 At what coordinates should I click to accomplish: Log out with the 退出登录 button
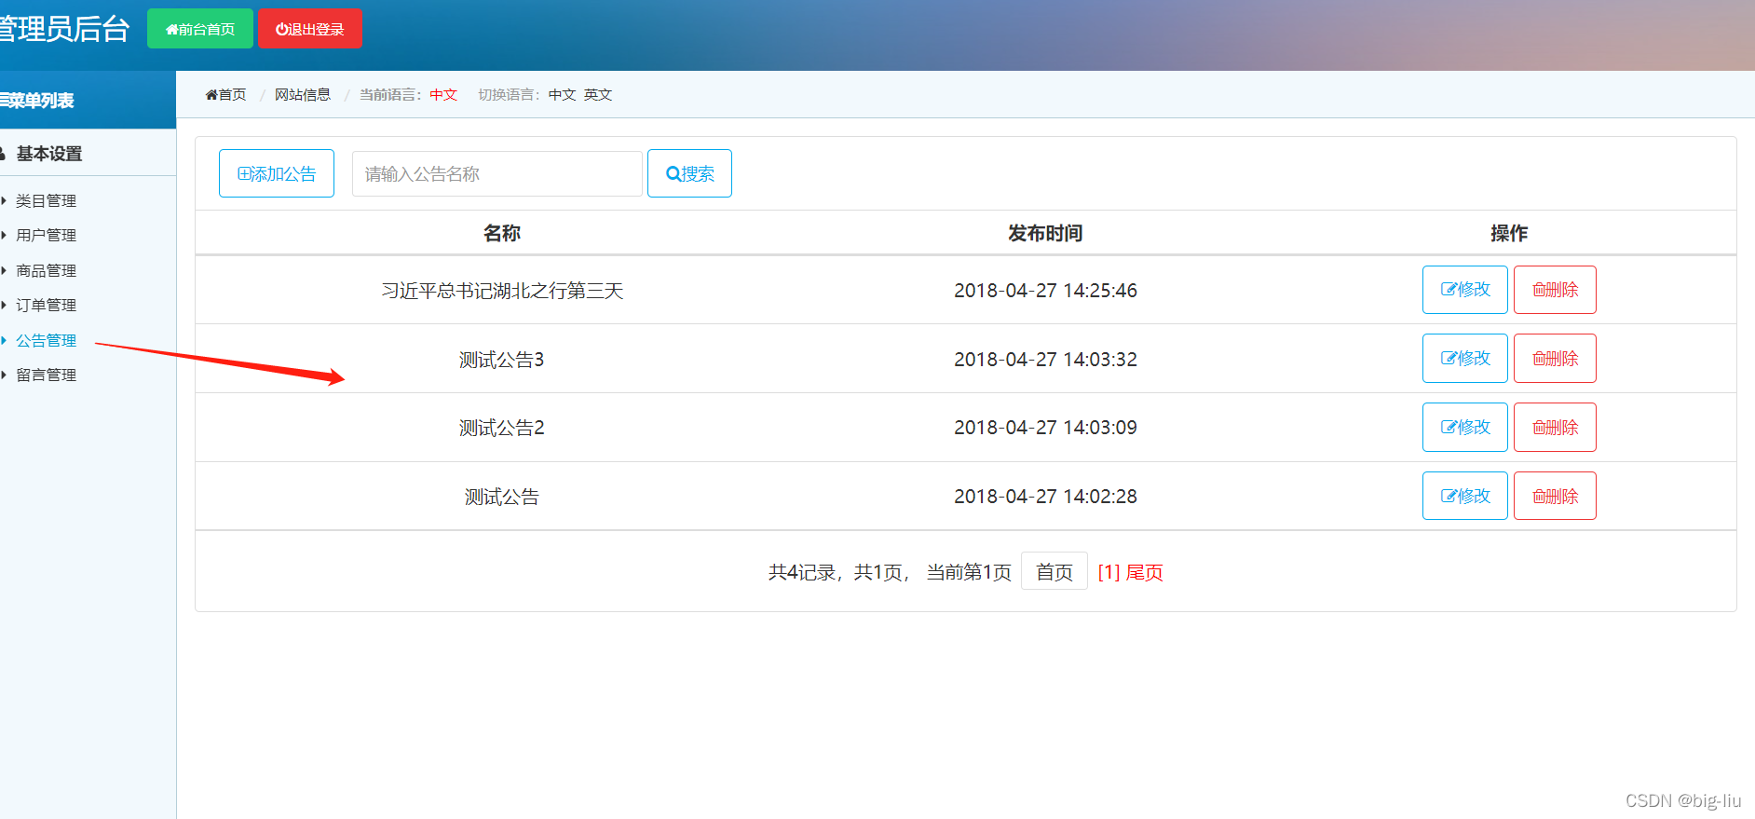point(310,29)
